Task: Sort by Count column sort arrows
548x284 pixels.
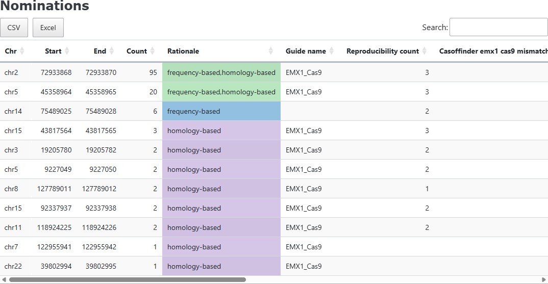Action: (153, 51)
